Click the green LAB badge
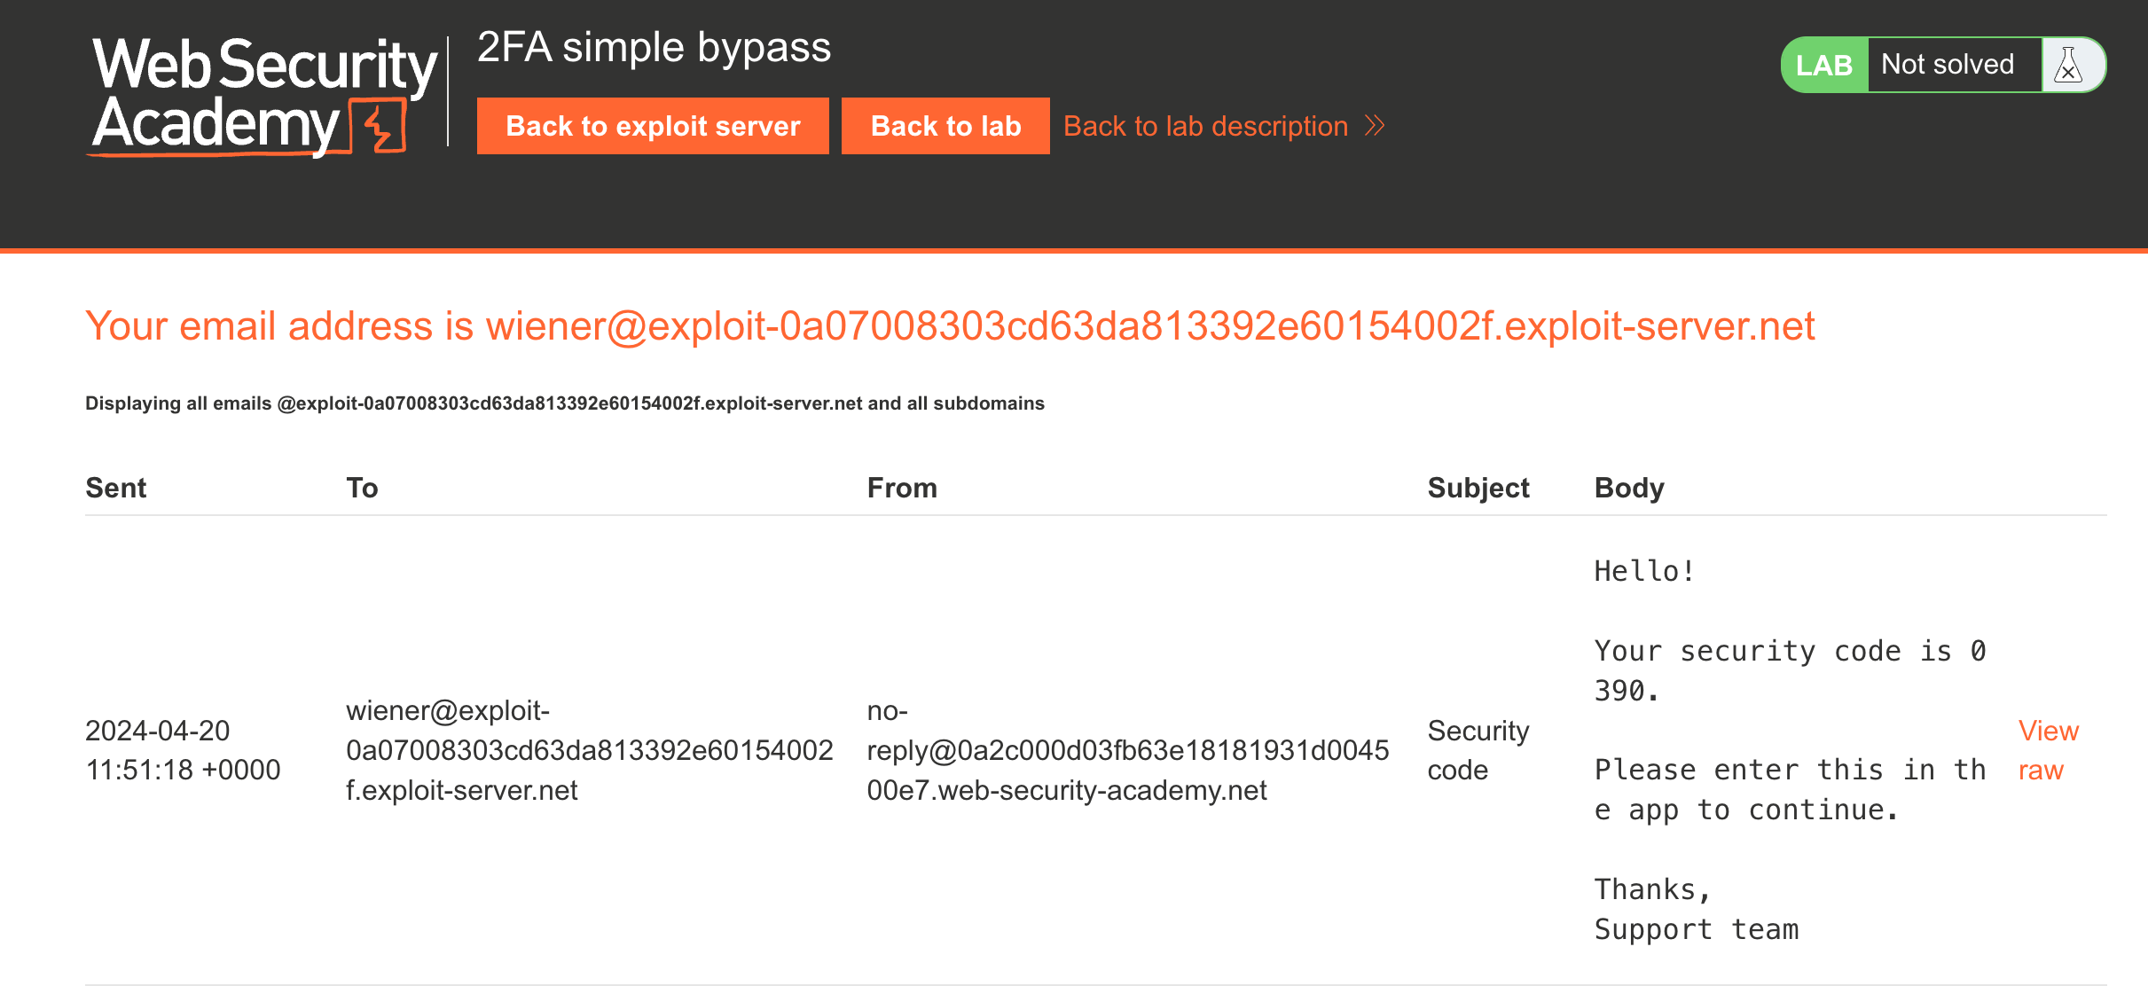The image size is (2148, 986). [x=1823, y=65]
